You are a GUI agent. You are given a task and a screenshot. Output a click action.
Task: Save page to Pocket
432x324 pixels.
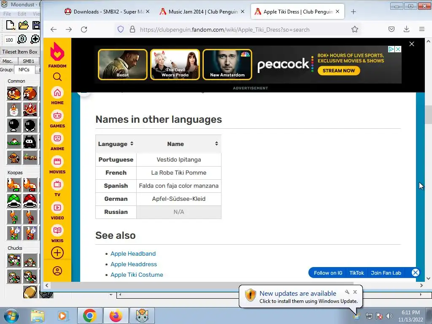tap(391, 29)
